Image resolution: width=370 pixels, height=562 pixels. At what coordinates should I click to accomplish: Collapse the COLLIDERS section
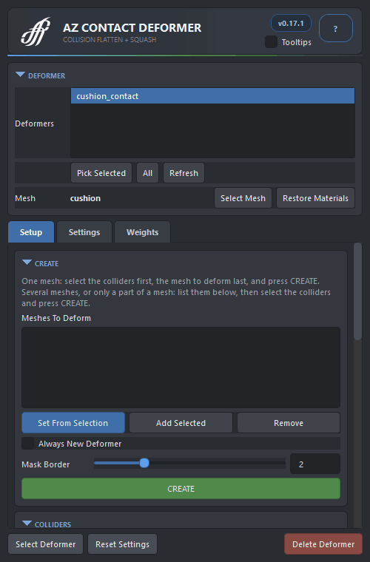point(27,524)
